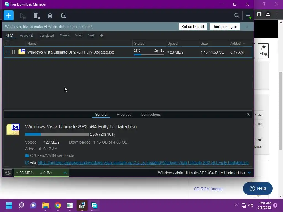Tick the select-all checkbox in the header
This screenshot has height=212, width=283.
(7, 43)
